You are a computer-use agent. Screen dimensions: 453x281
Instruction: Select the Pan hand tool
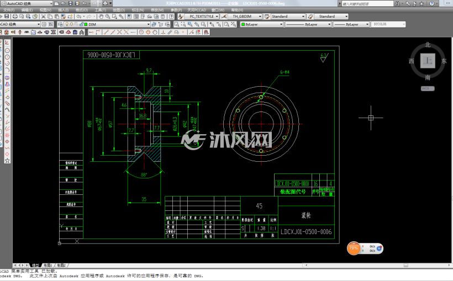pos(101,17)
